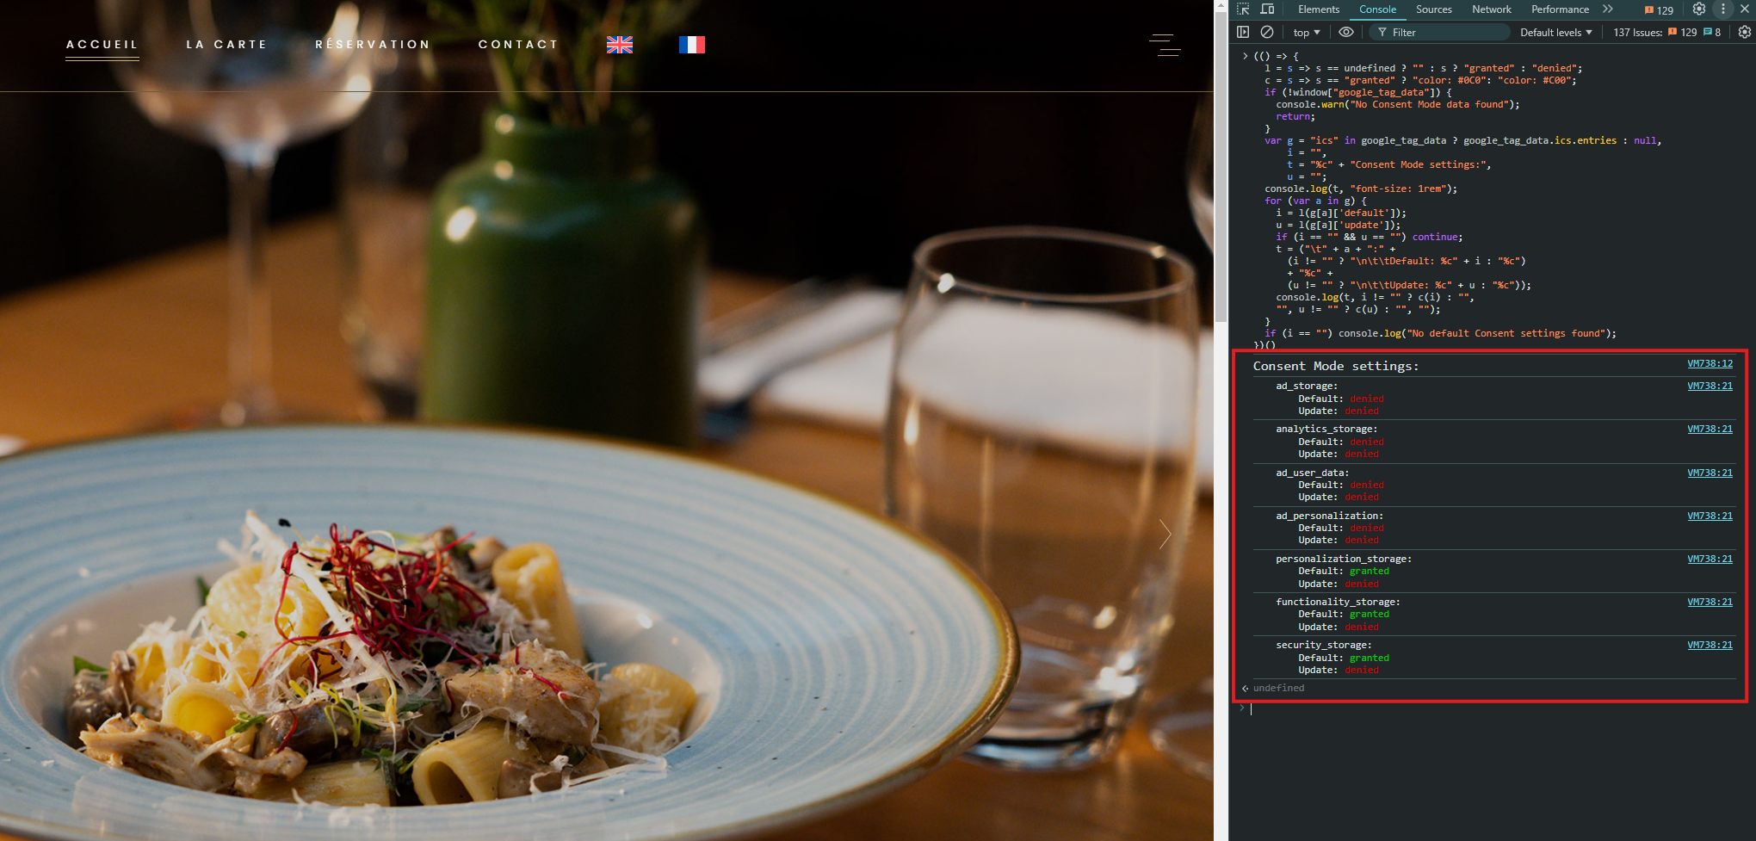Open the Sources tab

click(x=1433, y=9)
